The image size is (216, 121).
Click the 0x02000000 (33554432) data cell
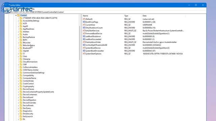click(x=152, y=45)
